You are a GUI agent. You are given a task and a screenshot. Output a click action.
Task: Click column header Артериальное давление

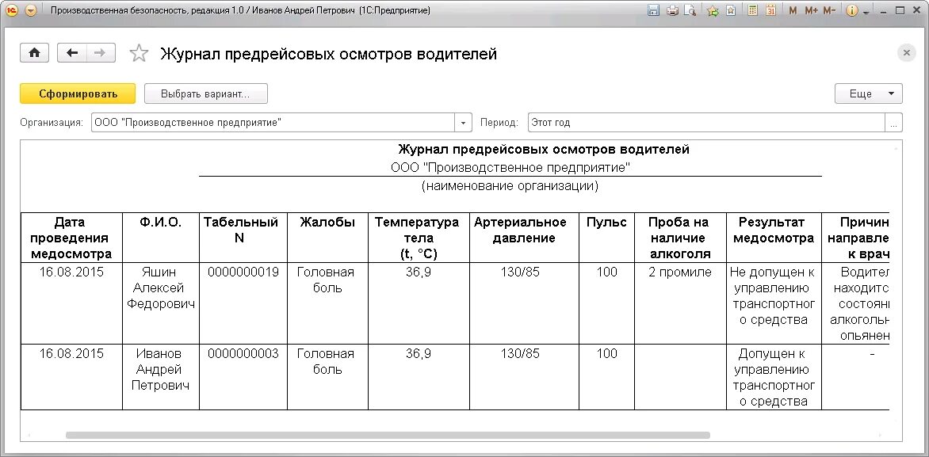coord(524,238)
